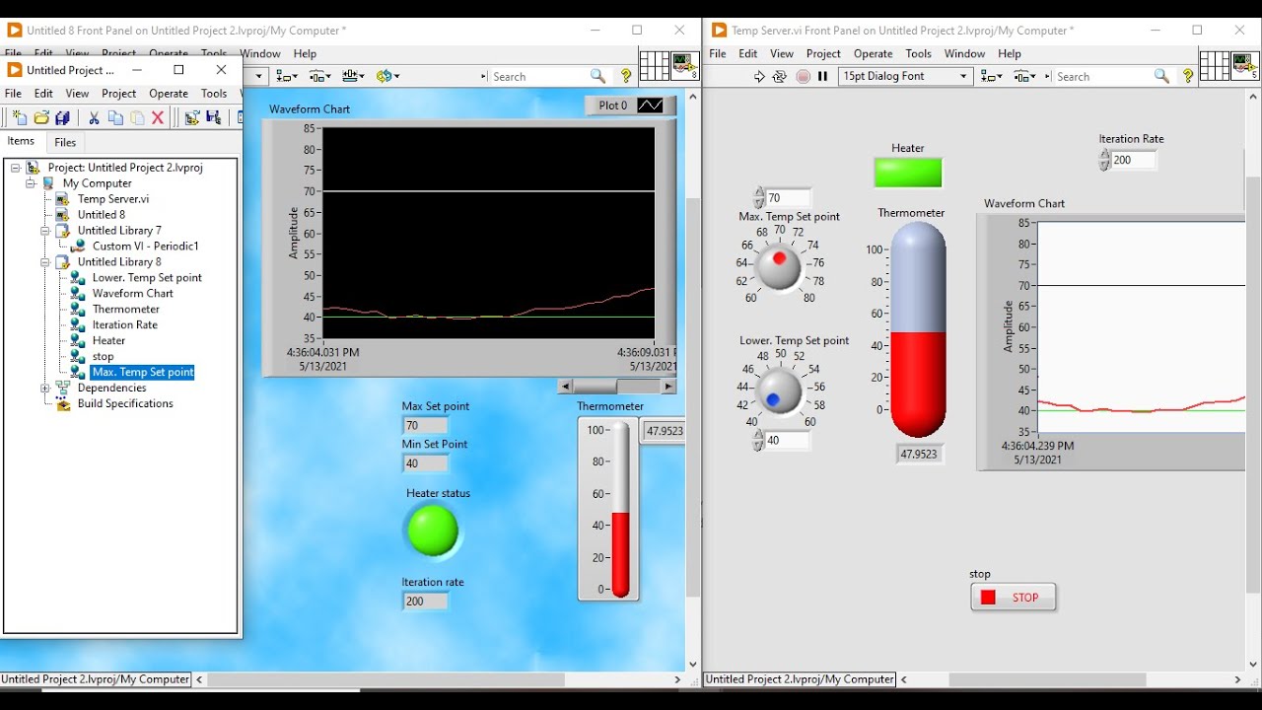Click Temp Server Thermometer tank indicator
1262x710 pixels.
click(x=918, y=329)
